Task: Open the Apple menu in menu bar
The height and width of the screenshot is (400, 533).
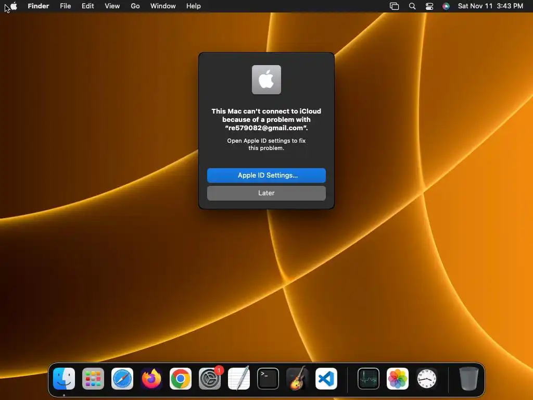Action: pyautogui.click(x=14, y=6)
